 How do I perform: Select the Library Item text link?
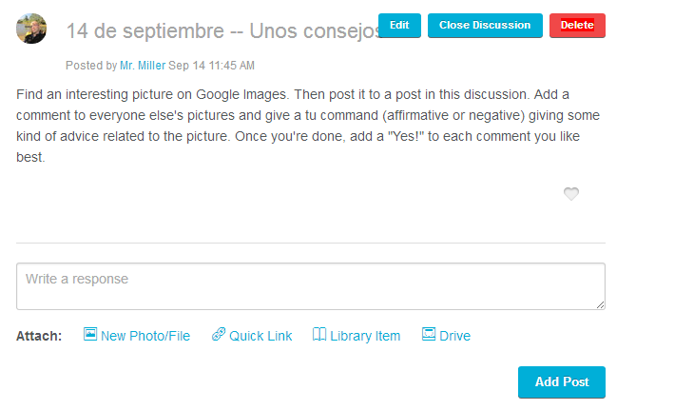tap(365, 336)
